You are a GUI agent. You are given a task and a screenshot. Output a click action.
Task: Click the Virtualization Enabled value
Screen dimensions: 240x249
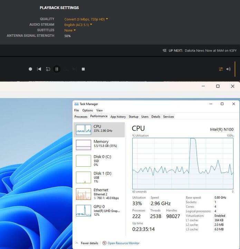220,216
